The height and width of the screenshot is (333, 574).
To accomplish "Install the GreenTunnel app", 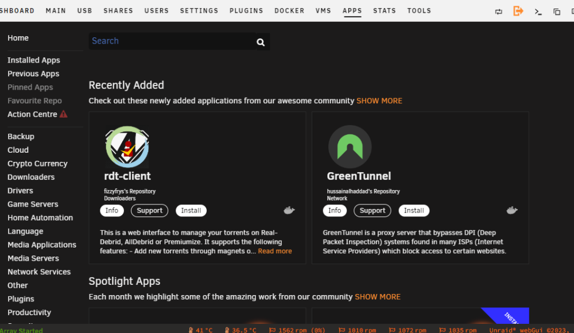I will (414, 211).
